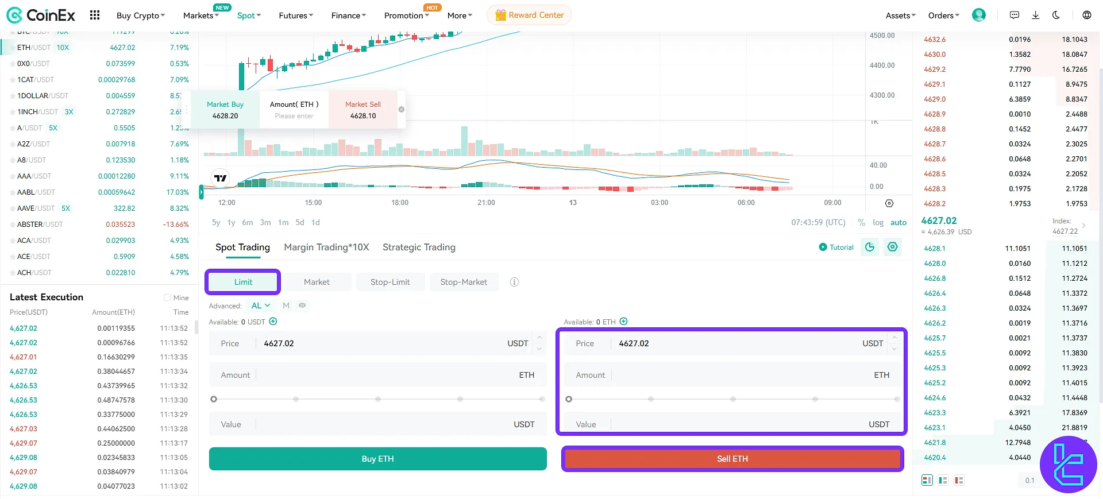Open index price arrow chevron
1103x499 pixels.
coord(1084,226)
